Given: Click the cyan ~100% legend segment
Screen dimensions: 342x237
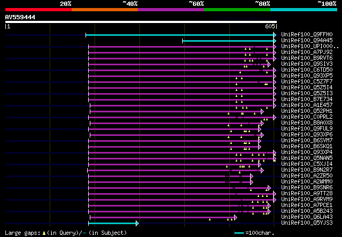Looking at the screenshot, I should coord(304,10).
